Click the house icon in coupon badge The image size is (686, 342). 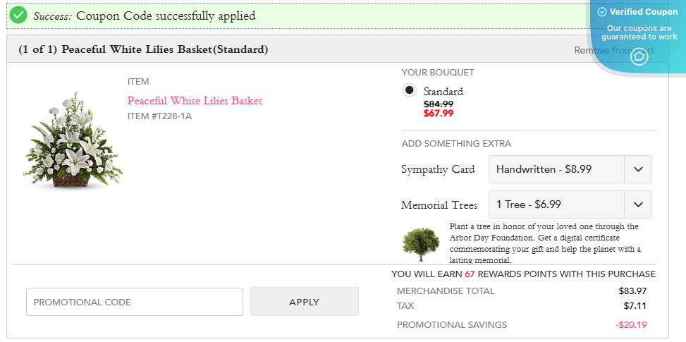(x=639, y=56)
